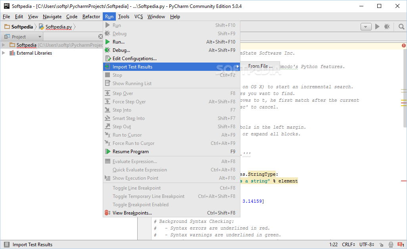Image resolution: width=407 pixels, height=249 pixels.
Task: Open CRLF line separator selector
Action: 348,244
